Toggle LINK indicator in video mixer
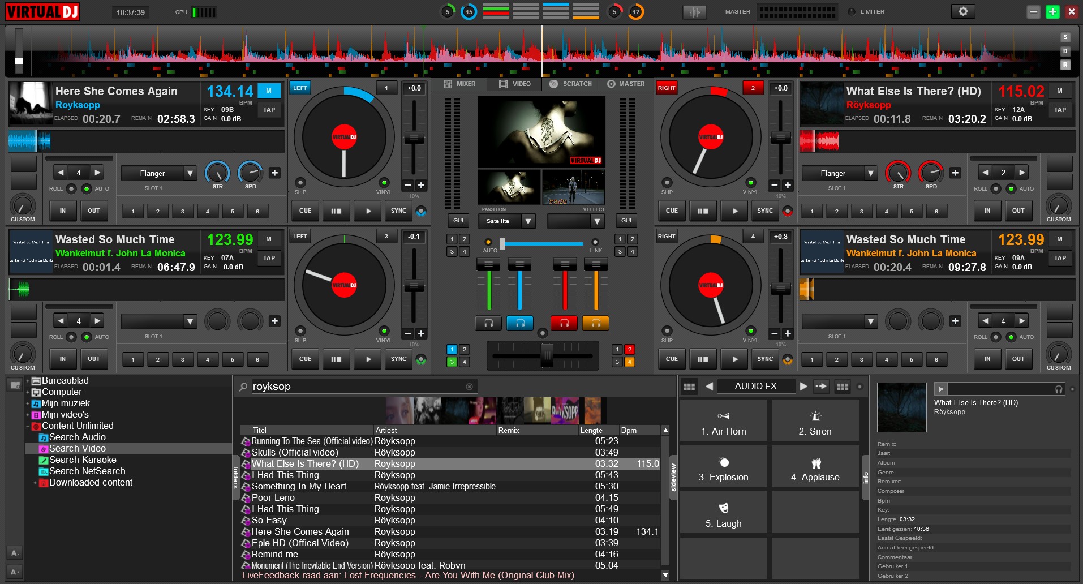The width and height of the screenshot is (1083, 584). (595, 242)
